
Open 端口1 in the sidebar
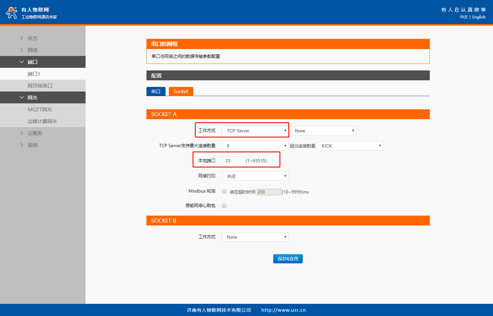pos(34,74)
